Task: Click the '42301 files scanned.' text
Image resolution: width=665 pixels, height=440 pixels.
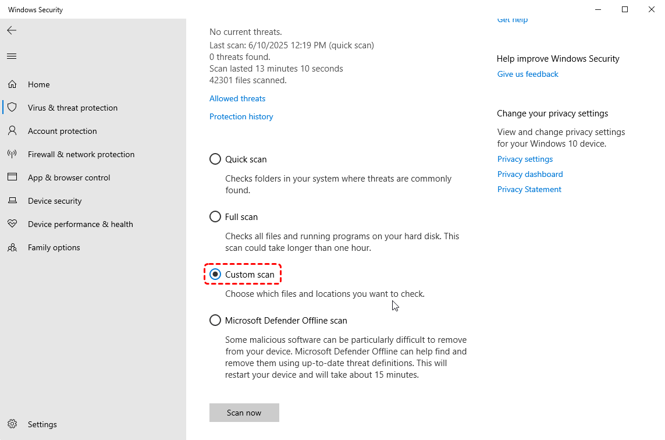Action: [x=248, y=80]
